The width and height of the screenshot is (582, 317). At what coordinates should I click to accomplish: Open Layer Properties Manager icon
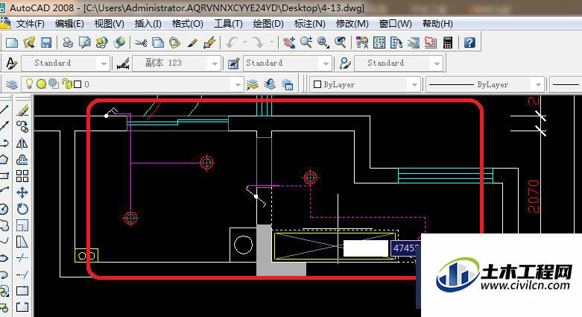tap(12, 85)
